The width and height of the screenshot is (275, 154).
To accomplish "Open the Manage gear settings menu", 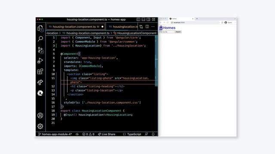I will pyautogui.click(x=40, y=126).
